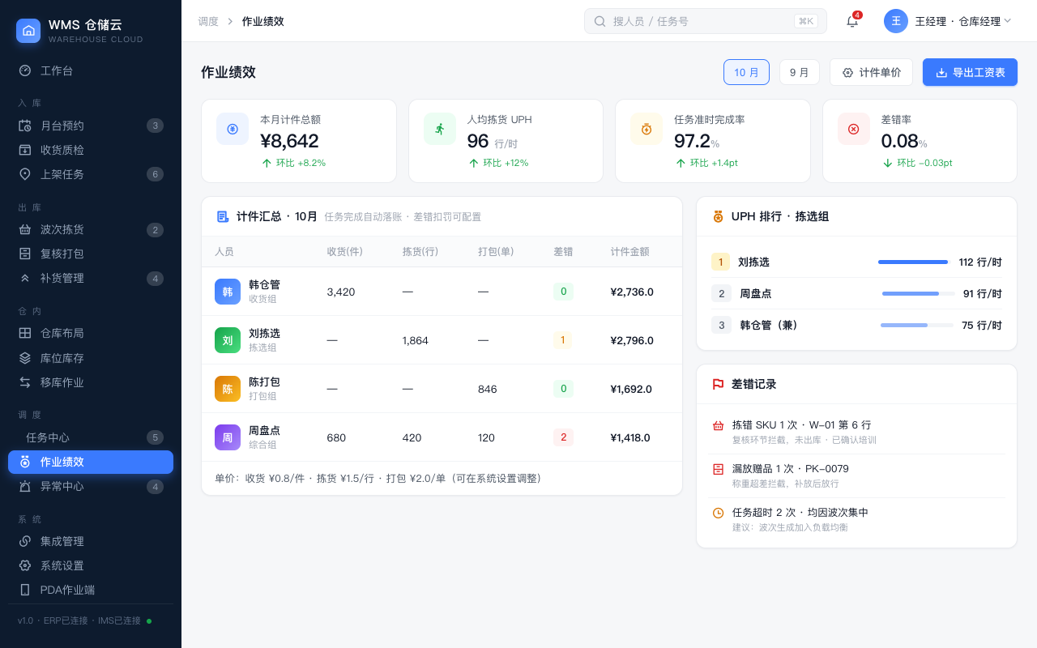The height and width of the screenshot is (648, 1037).
Task: Open 波次拣货 text in sidebar menu
Action: click(62, 229)
